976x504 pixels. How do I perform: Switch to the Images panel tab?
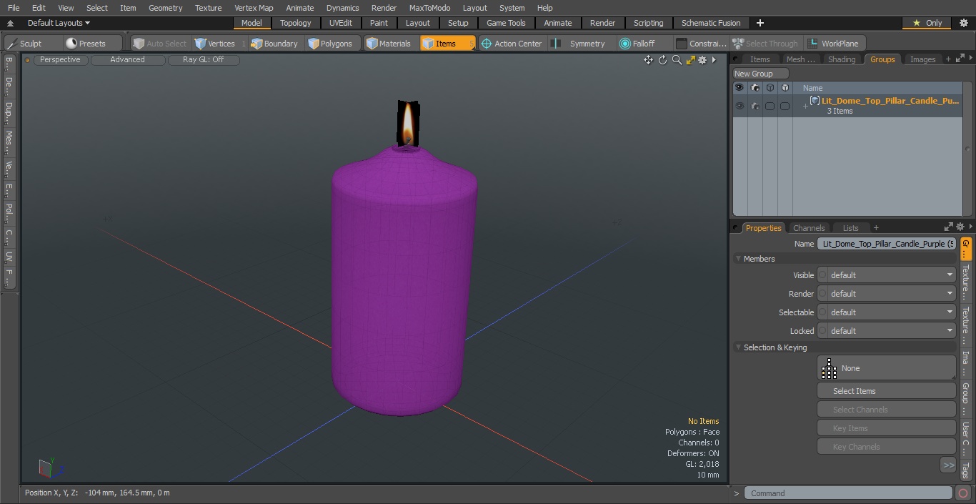pyautogui.click(x=922, y=59)
